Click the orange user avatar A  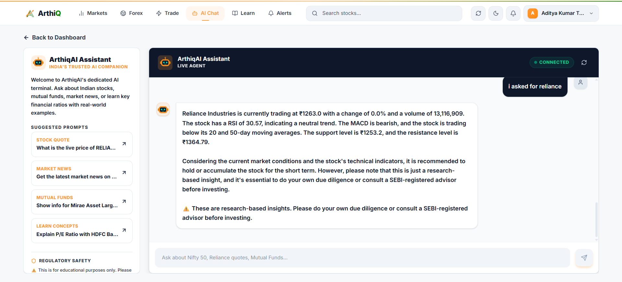533,13
